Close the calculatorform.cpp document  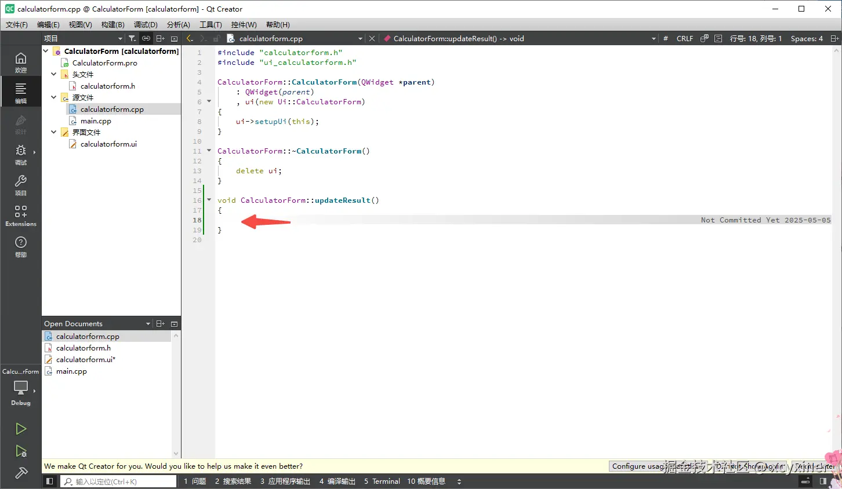pyautogui.click(x=372, y=38)
